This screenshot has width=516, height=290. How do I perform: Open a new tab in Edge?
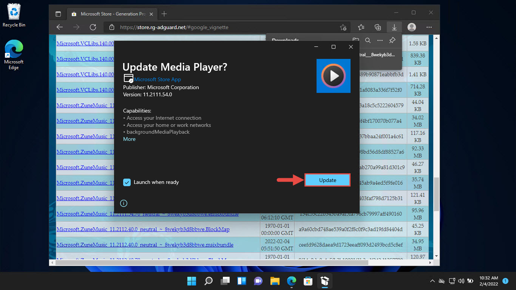(x=164, y=14)
